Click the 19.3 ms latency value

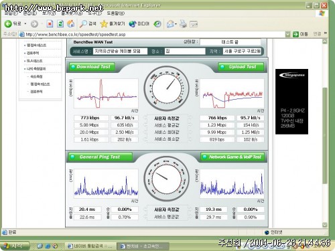[214, 210]
